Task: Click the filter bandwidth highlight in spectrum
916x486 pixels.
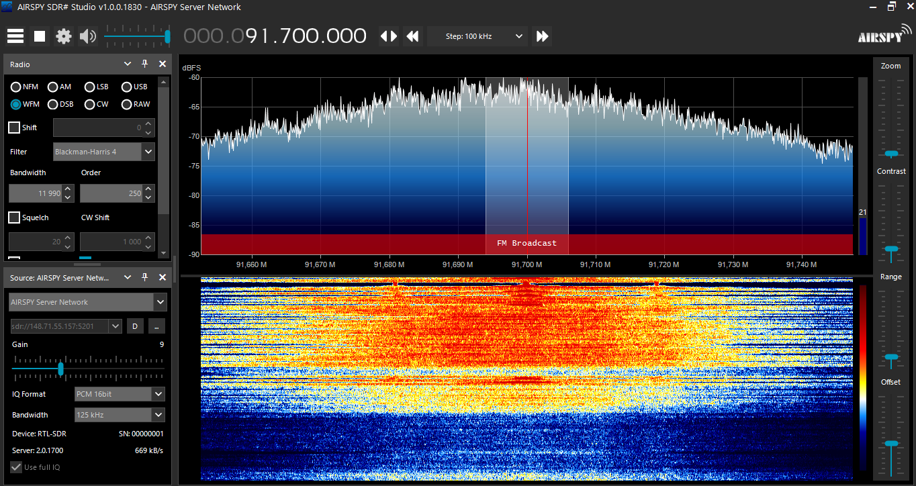Action: pyautogui.click(x=527, y=166)
